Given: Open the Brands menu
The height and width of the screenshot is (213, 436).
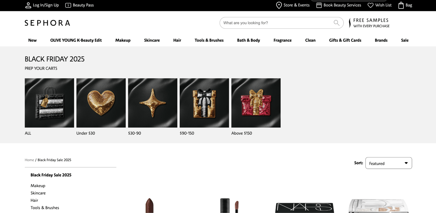Looking at the screenshot, I should (381, 40).
